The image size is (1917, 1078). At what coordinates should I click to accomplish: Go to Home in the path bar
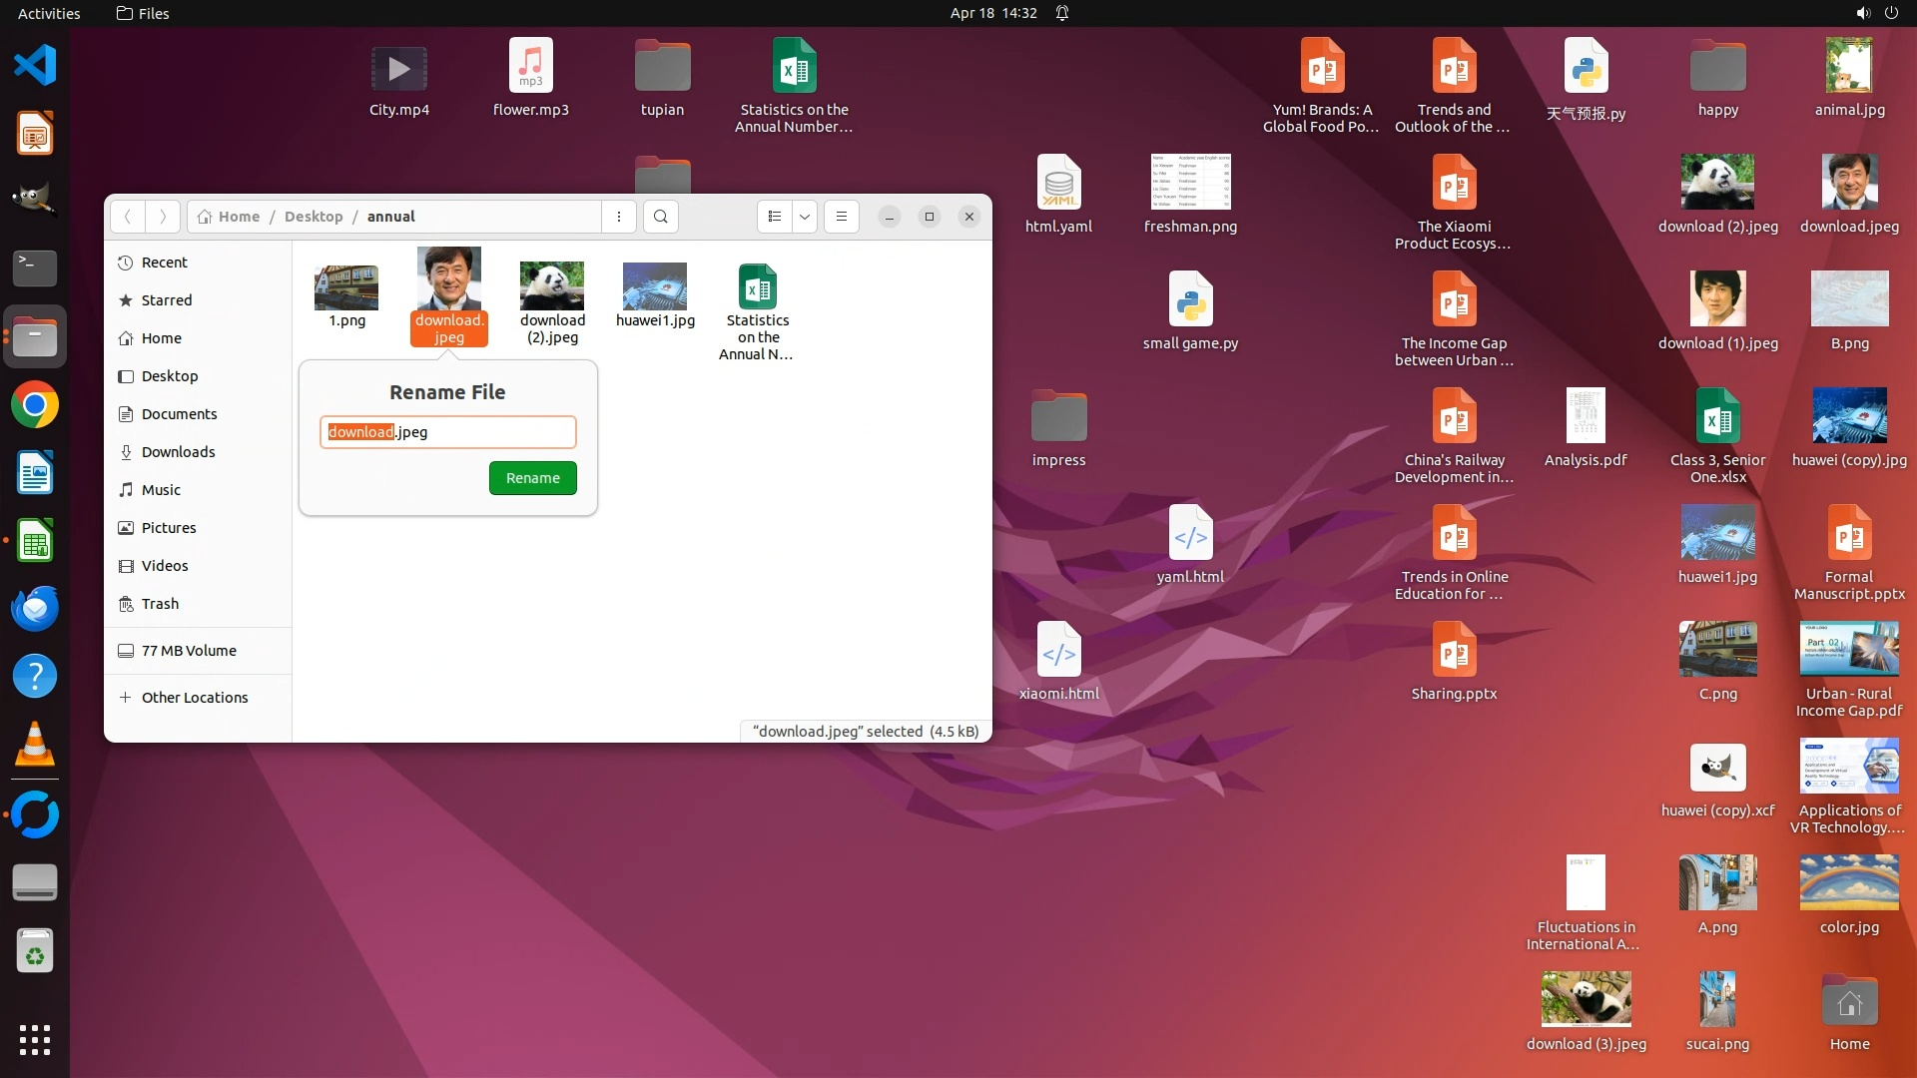[x=230, y=217]
